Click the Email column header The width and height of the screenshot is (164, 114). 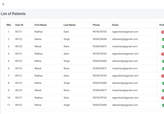click(x=115, y=25)
